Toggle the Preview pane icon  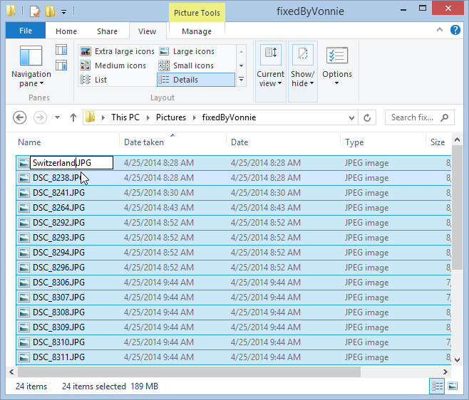[x=61, y=50]
